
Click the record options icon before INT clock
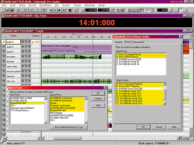click(122, 10)
